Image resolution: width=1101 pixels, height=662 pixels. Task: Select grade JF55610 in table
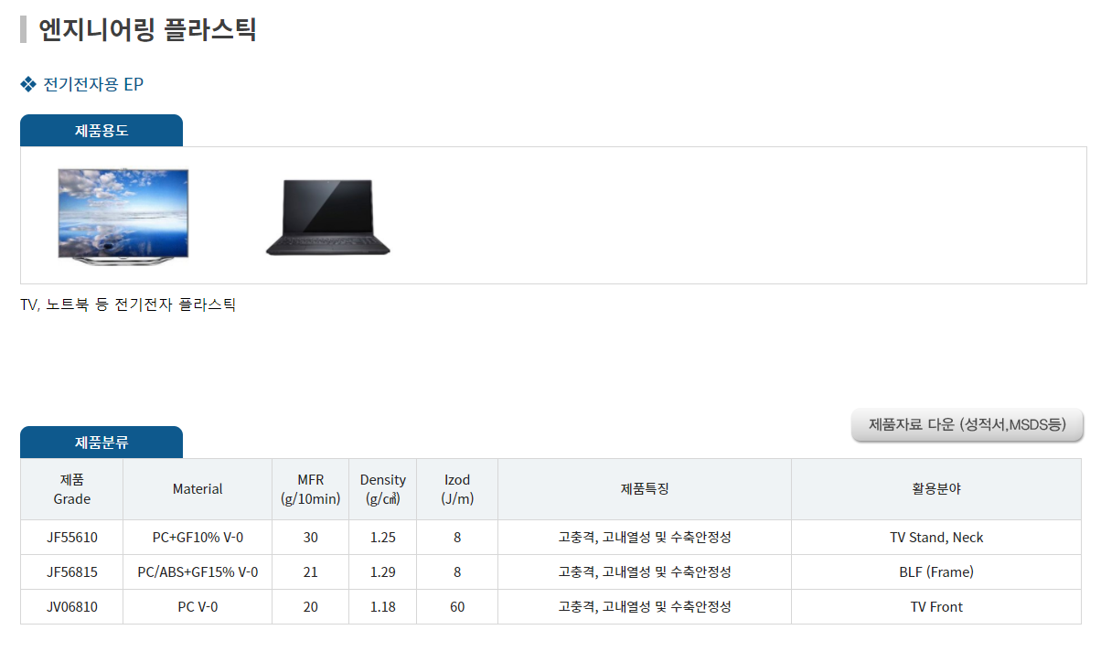coord(72,538)
